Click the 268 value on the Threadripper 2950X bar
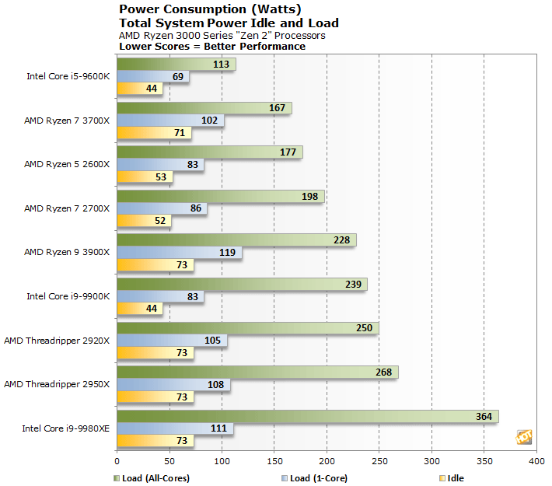 (384, 372)
